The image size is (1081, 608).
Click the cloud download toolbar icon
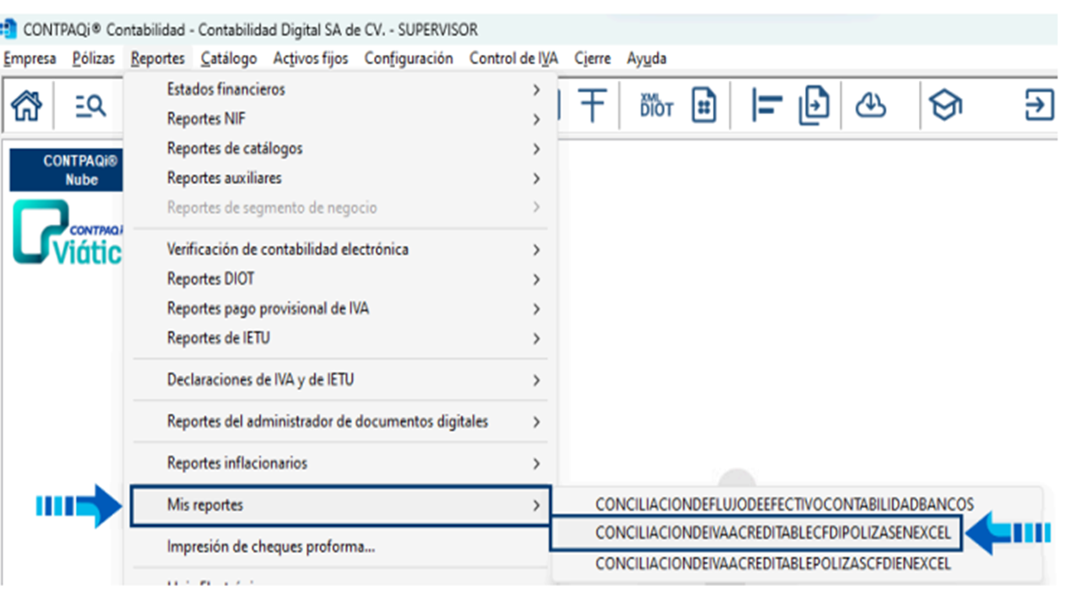[871, 106]
